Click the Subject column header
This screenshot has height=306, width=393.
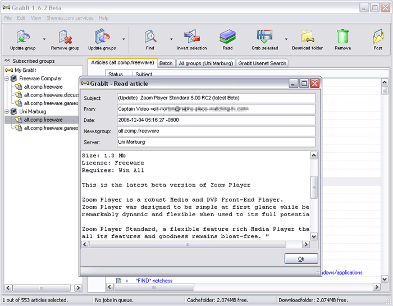click(x=144, y=74)
